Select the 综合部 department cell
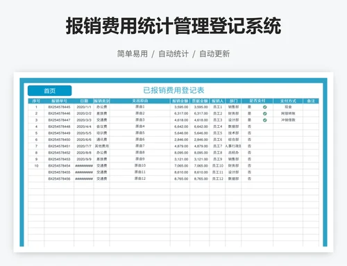The image size is (347, 266). (233, 140)
